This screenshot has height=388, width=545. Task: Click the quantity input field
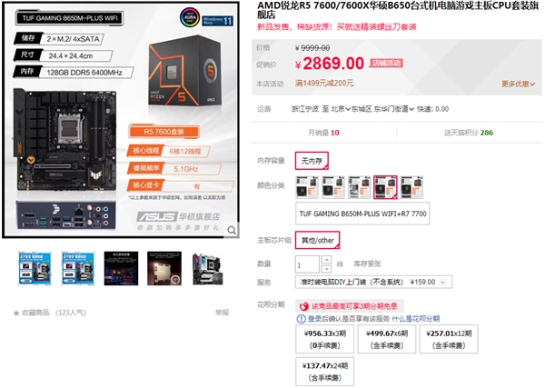(307, 264)
